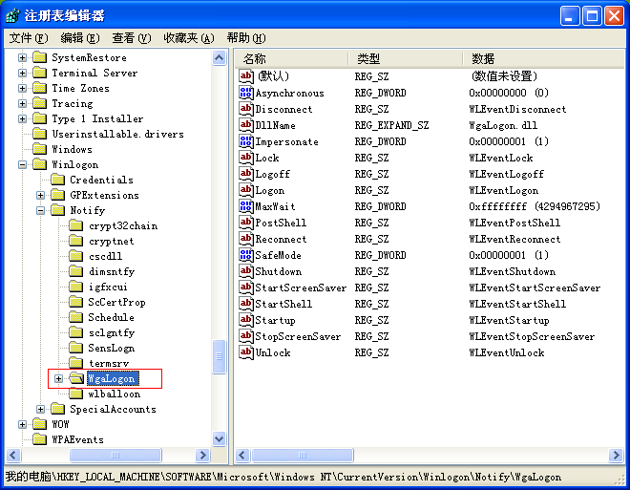Select the SensLogn key
The height and width of the screenshot is (490, 630).
tap(112, 348)
